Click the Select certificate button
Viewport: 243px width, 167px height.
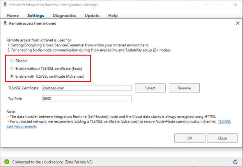click(x=150, y=88)
